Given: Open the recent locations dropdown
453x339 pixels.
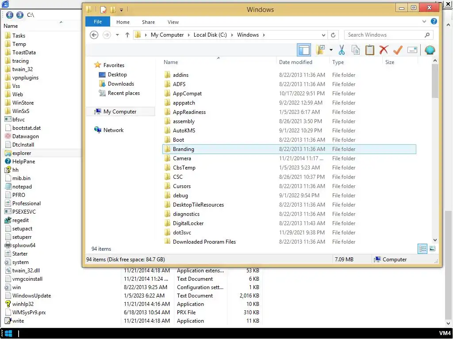Looking at the screenshot, I should pos(117,35).
